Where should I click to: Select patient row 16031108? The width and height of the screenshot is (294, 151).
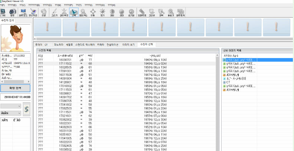(x=126, y=131)
